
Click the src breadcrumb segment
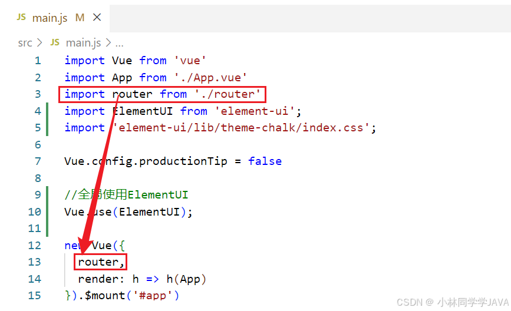click(25, 42)
